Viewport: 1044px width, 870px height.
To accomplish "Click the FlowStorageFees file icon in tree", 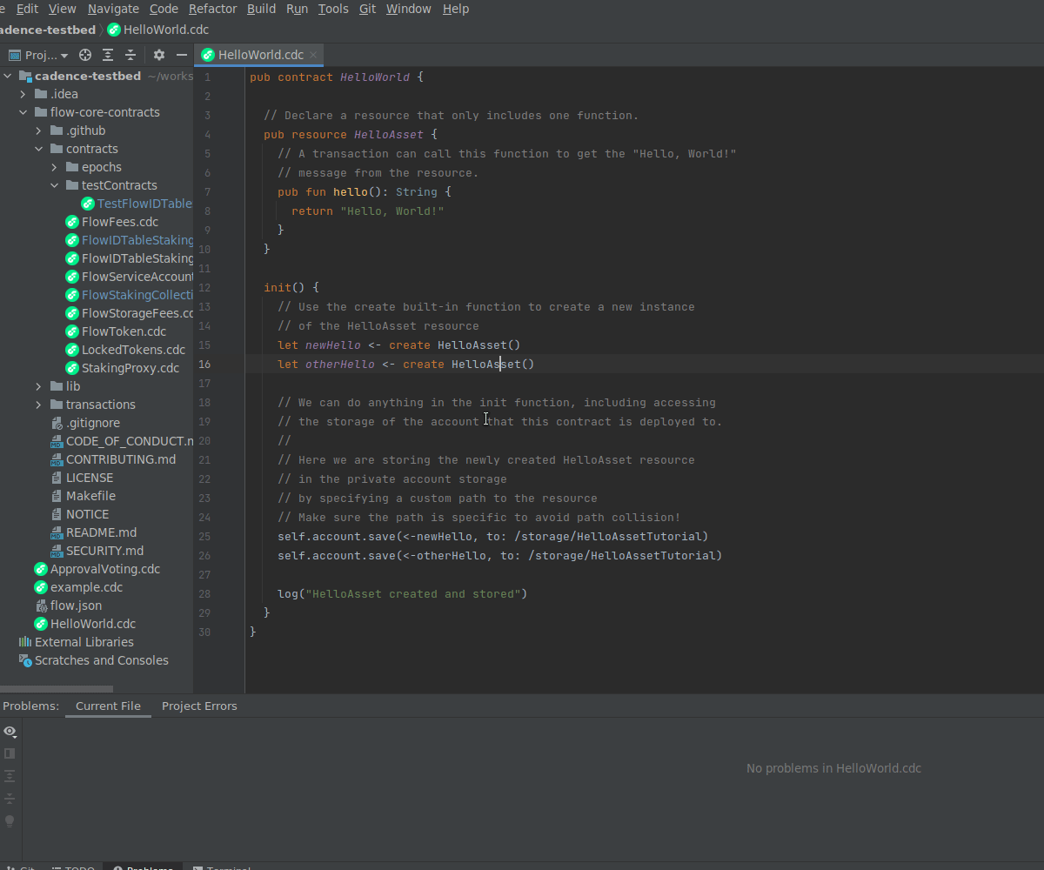I will pyautogui.click(x=72, y=313).
